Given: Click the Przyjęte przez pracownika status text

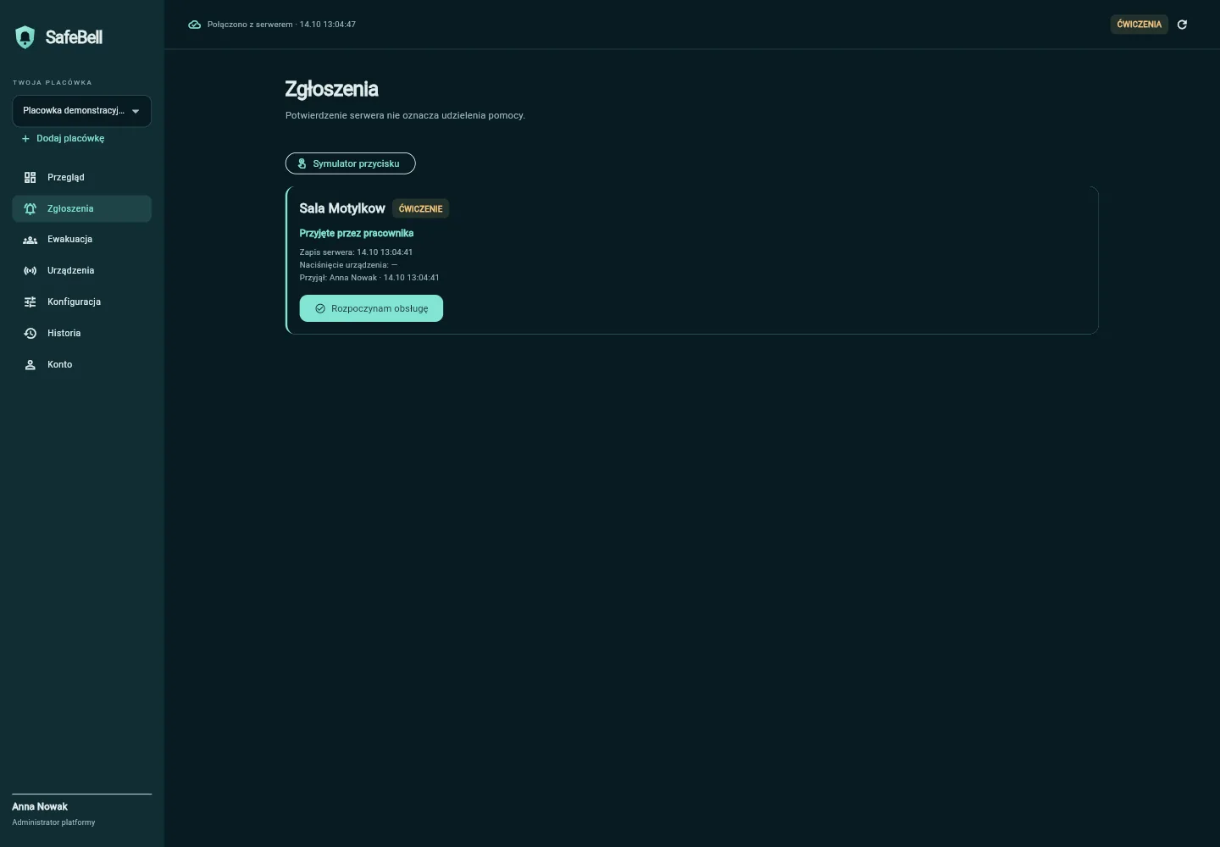Looking at the screenshot, I should click(357, 234).
